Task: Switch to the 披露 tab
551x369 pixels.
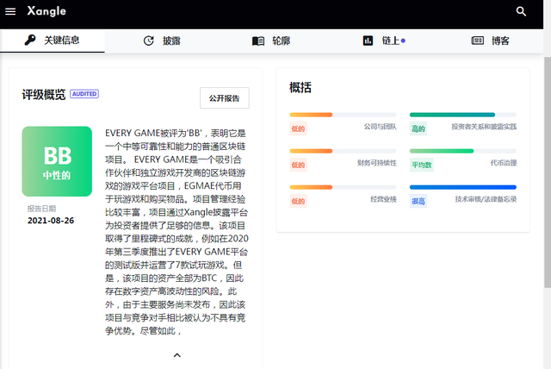Action: (162, 41)
